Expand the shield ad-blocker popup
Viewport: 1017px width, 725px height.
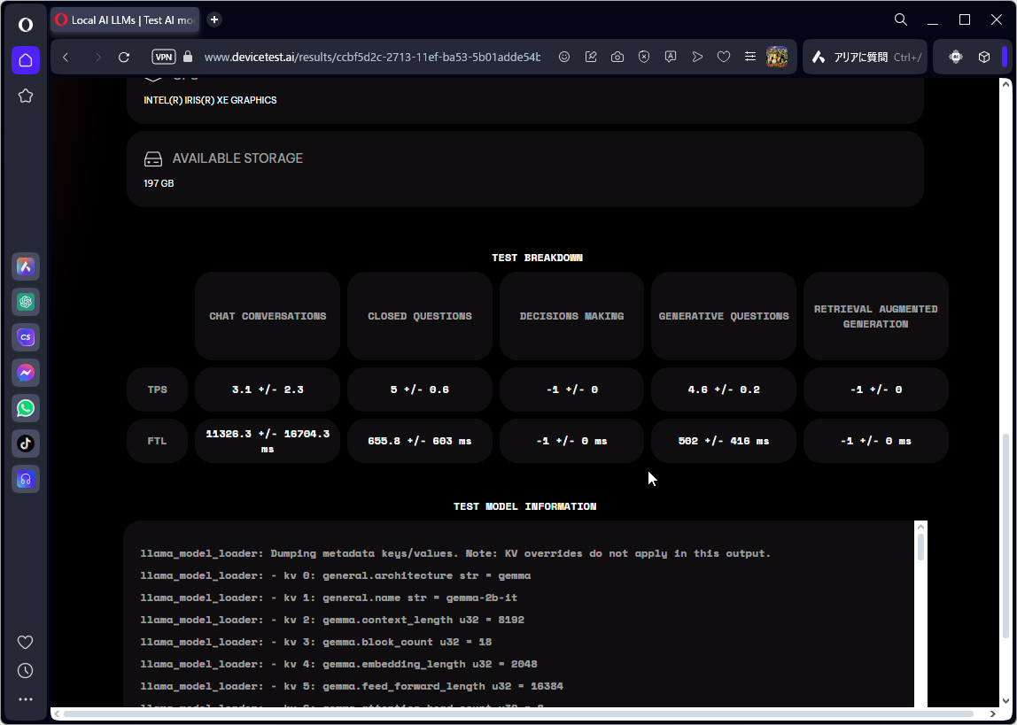coord(643,56)
